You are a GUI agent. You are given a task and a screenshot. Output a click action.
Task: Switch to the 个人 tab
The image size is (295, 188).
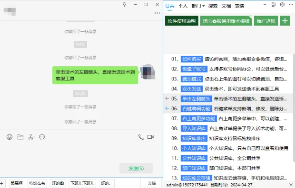(x=183, y=6)
